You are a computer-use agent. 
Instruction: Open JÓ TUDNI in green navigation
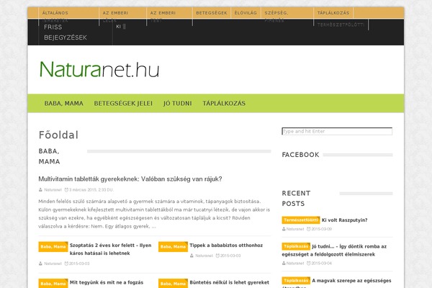pyautogui.click(x=177, y=104)
